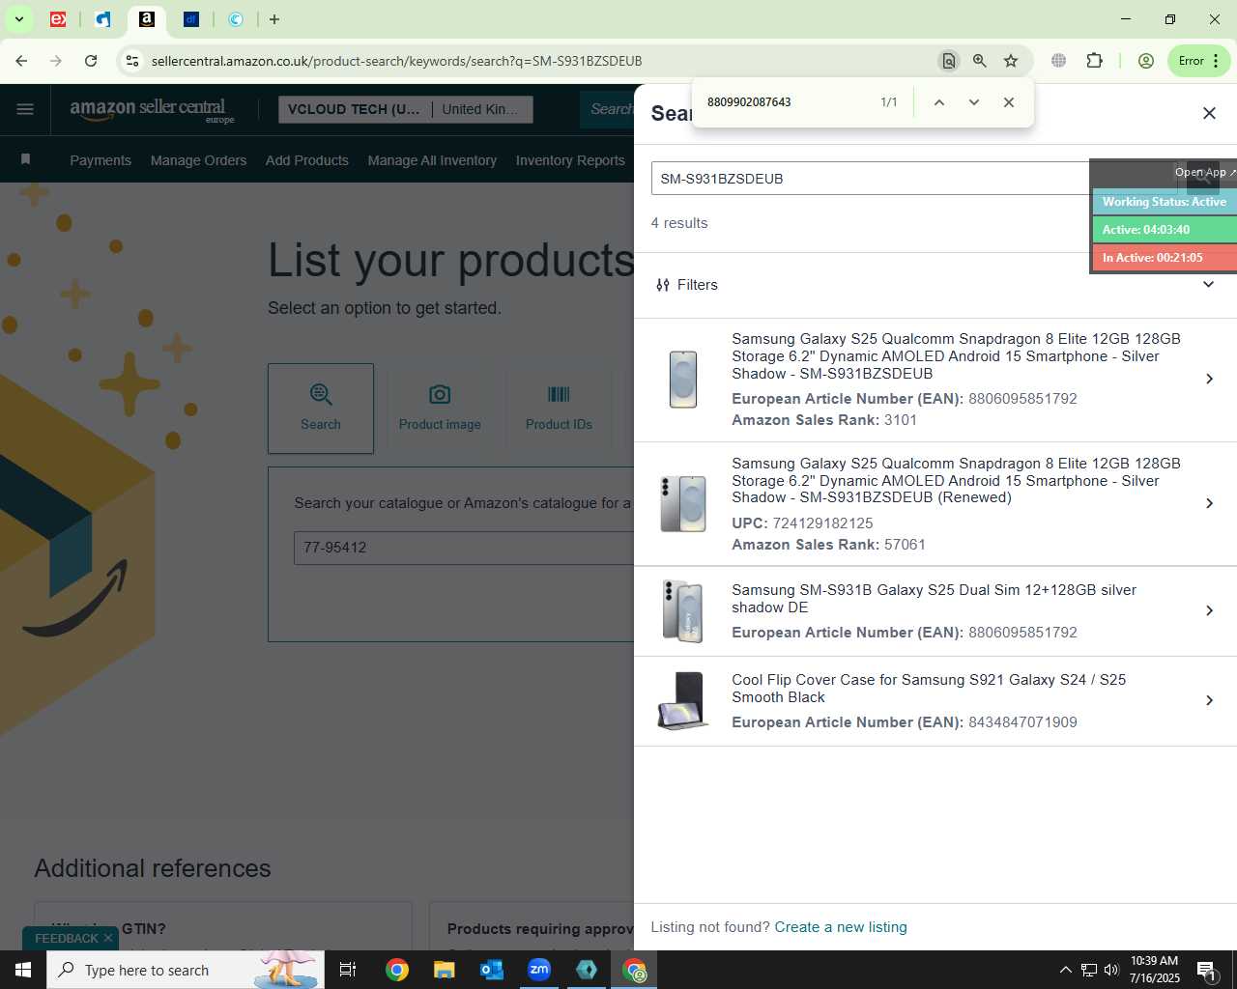This screenshot has height=989, width=1237.
Task: Open Inventory Reports
Action: [x=570, y=160]
